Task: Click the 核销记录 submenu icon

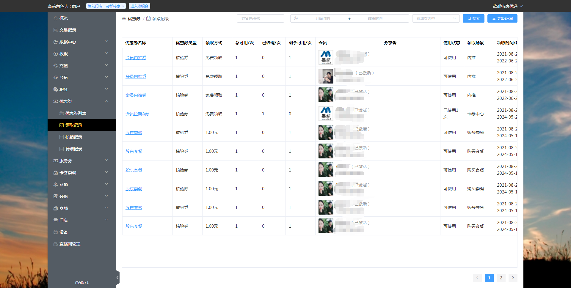Action: click(62, 137)
